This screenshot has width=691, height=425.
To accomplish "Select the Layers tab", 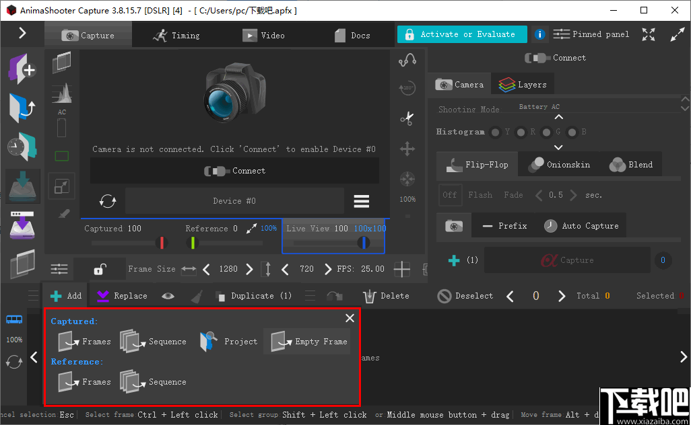I will 523,85.
